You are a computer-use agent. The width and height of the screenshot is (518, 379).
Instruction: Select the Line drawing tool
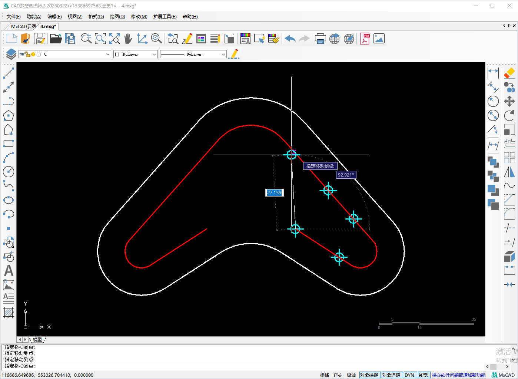(x=9, y=73)
